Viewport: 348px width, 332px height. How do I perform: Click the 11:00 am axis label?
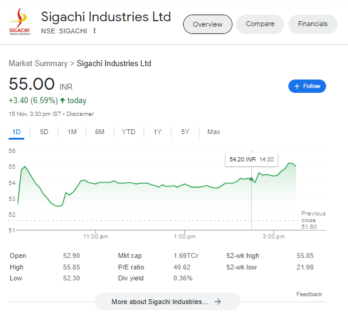pyautogui.click(x=96, y=237)
